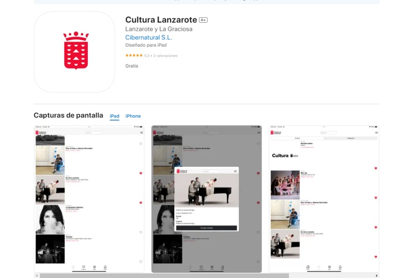
Task: Open the first iPad screenshot of the event list
Action: click(89, 199)
